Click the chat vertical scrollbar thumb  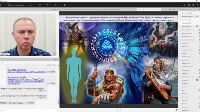tap(58, 101)
